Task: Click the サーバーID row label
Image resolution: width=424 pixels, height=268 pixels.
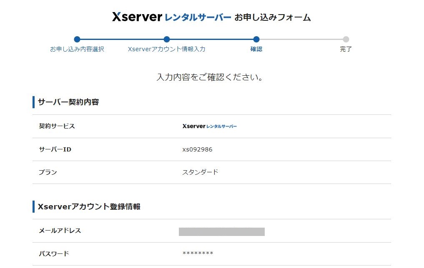Action: coord(55,149)
